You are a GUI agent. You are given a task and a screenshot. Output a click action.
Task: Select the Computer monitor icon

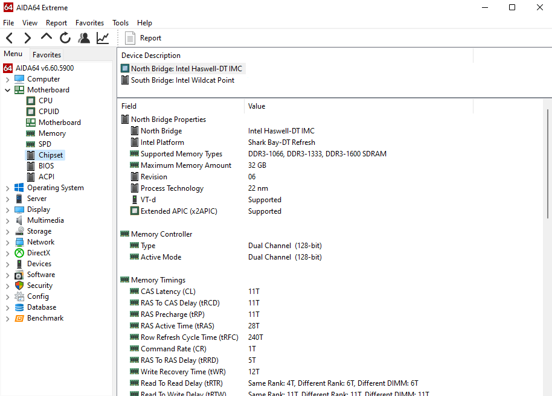[x=19, y=79]
